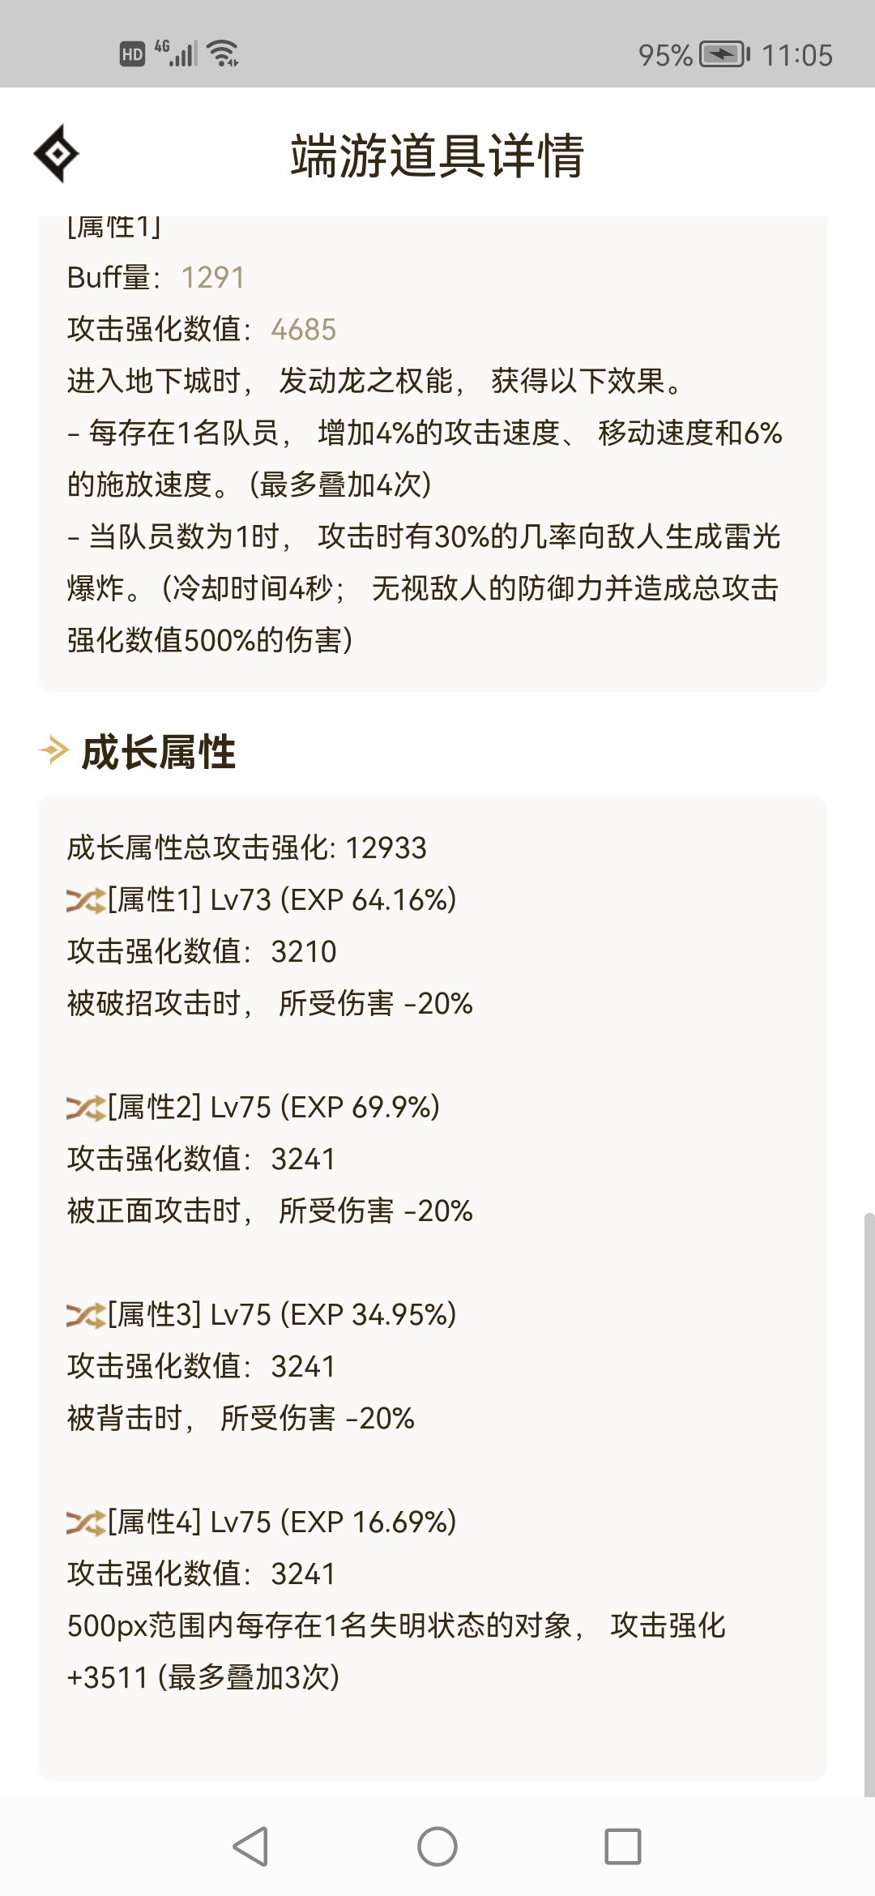Viewport: 875px width, 1896px height.
Task: Tap the Android back triangle button
Action: (250, 1847)
